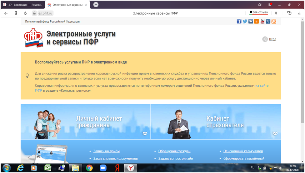Open the Yandex Browser menu icon
This screenshot has width=305, height=173.
(x=270, y=4)
